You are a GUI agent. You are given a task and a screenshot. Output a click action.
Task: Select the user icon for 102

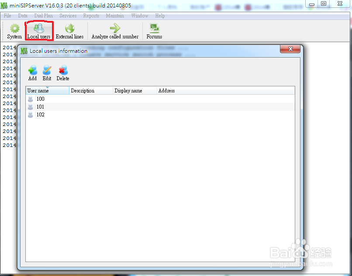click(x=30, y=115)
